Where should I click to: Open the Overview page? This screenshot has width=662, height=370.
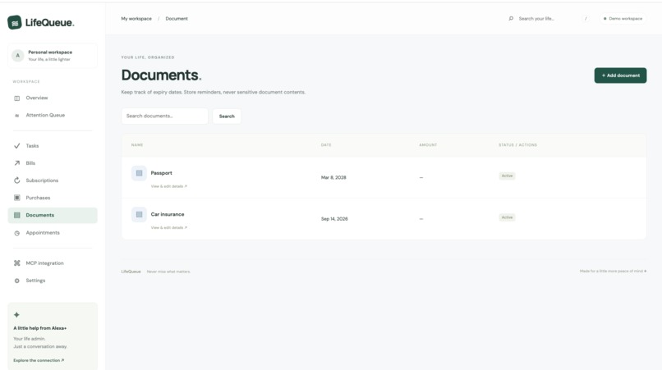coord(53,98)
